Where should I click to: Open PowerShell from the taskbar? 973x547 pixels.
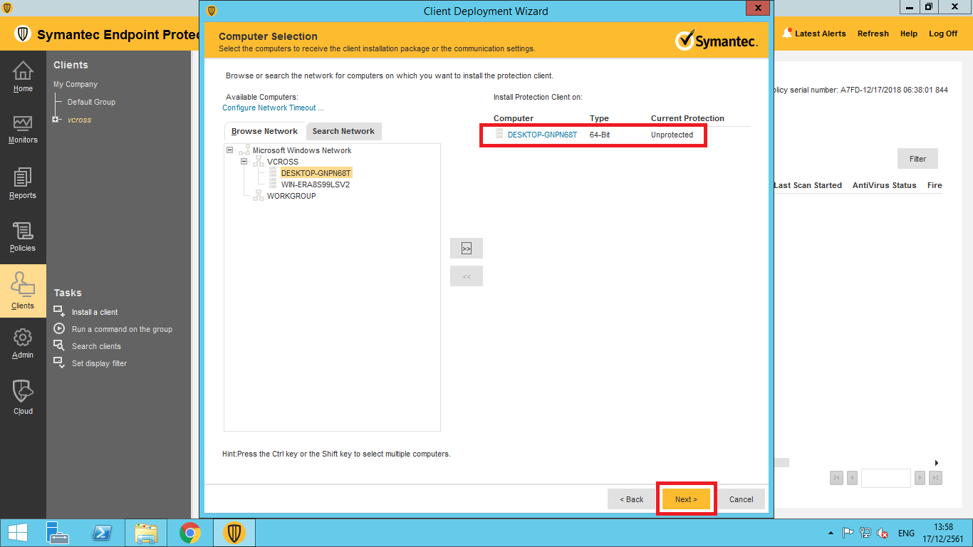tap(103, 533)
